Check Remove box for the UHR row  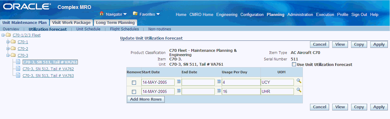[134, 92]
